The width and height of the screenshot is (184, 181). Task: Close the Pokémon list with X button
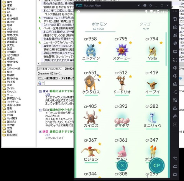coord(122,165)
